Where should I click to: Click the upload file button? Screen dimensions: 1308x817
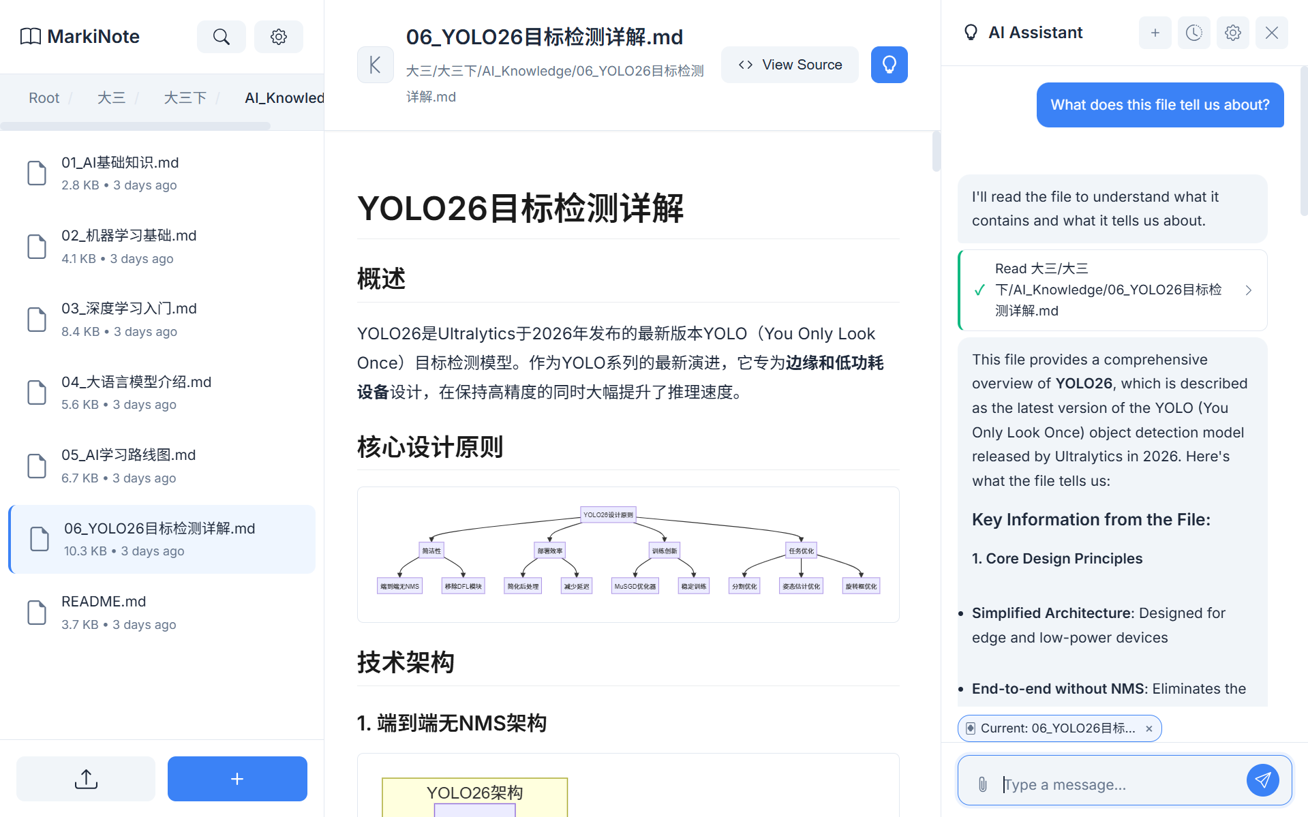coord(86,779)
